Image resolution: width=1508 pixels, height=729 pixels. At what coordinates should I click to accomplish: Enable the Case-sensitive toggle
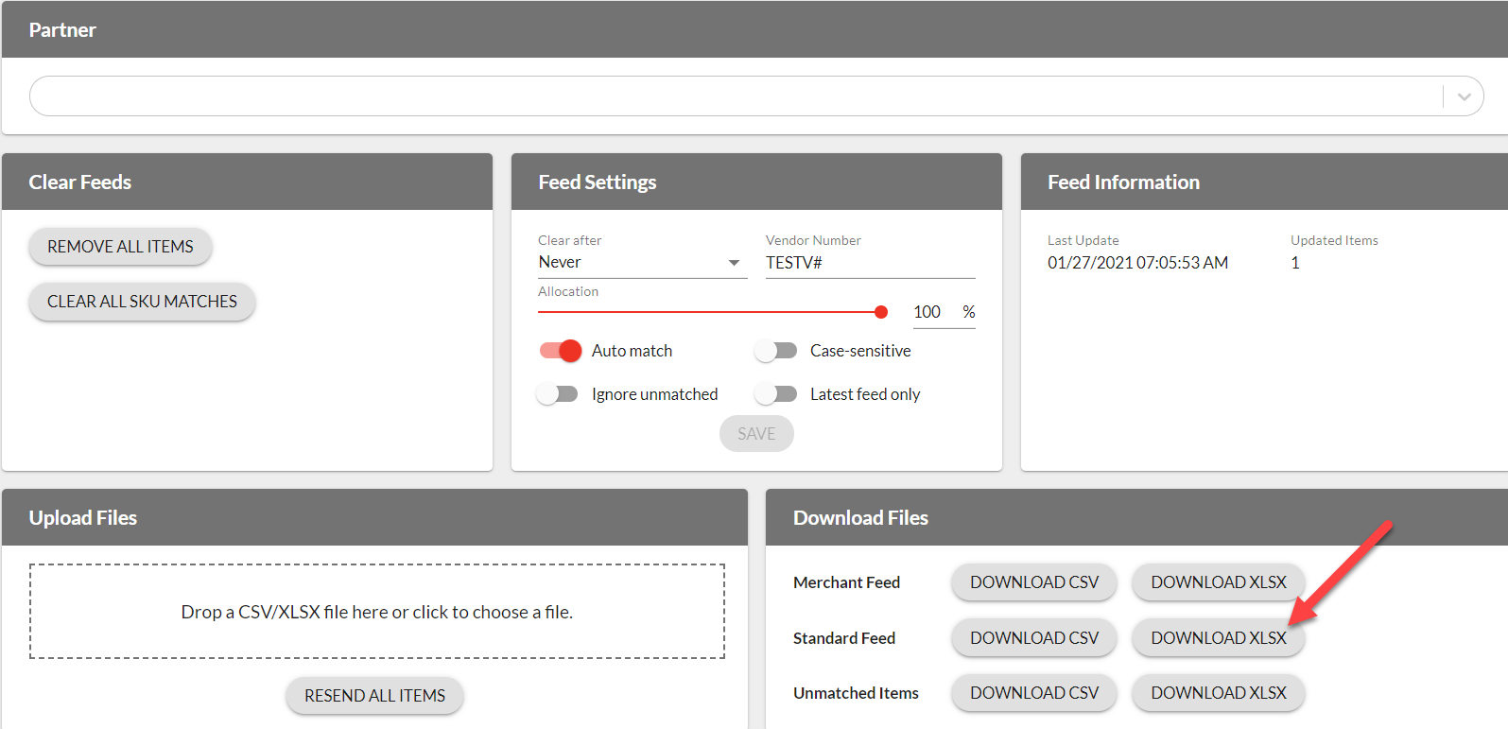point(776,351)
